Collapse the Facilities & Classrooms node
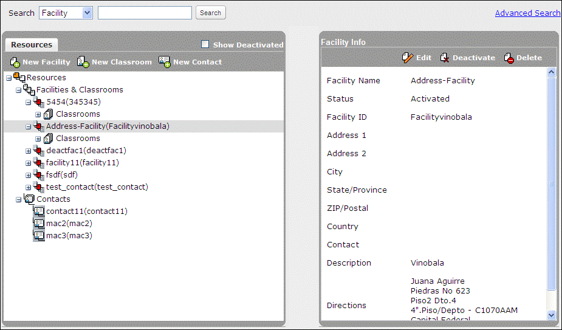Image resolution: width=562 pixels, height=330 pixels. click(x=19, y=91)
